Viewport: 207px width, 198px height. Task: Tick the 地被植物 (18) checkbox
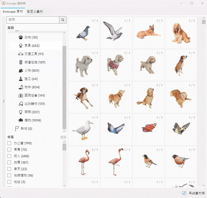click(x=9, y=175)
